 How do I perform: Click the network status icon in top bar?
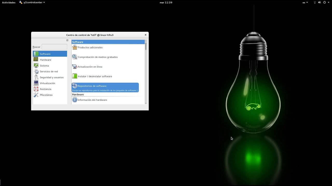315,2
